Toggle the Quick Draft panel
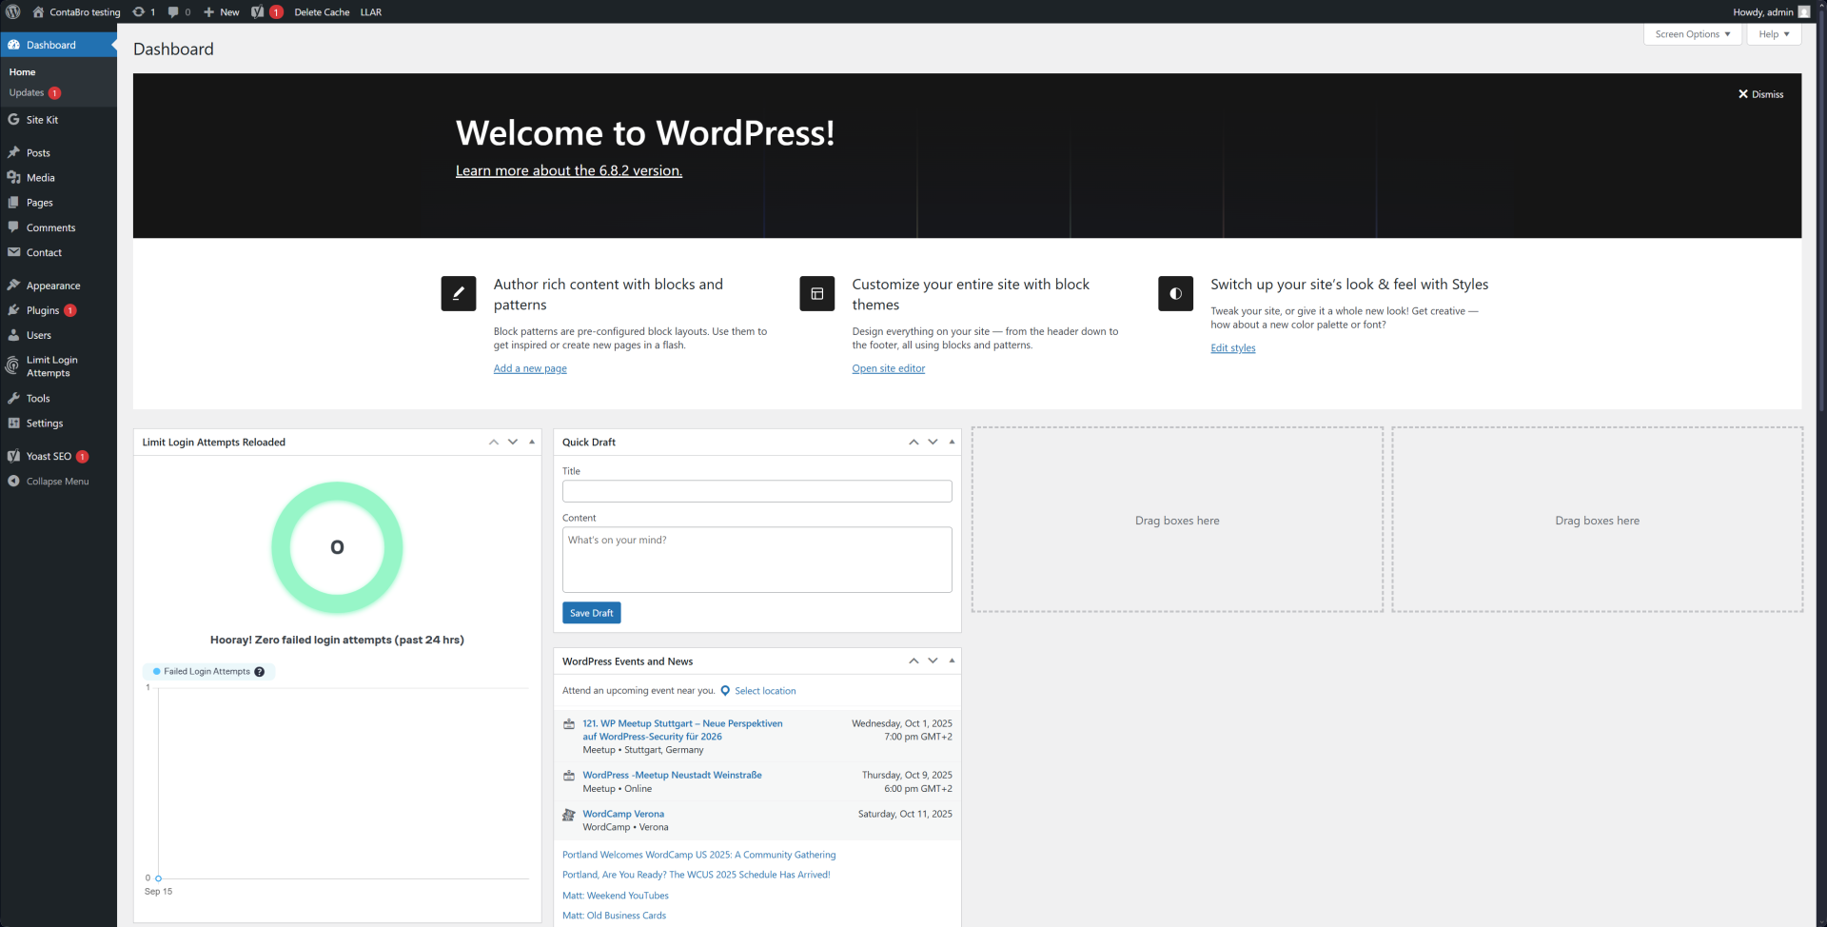The width and height of the screenshot is (1827, 927). pos(952,443)
